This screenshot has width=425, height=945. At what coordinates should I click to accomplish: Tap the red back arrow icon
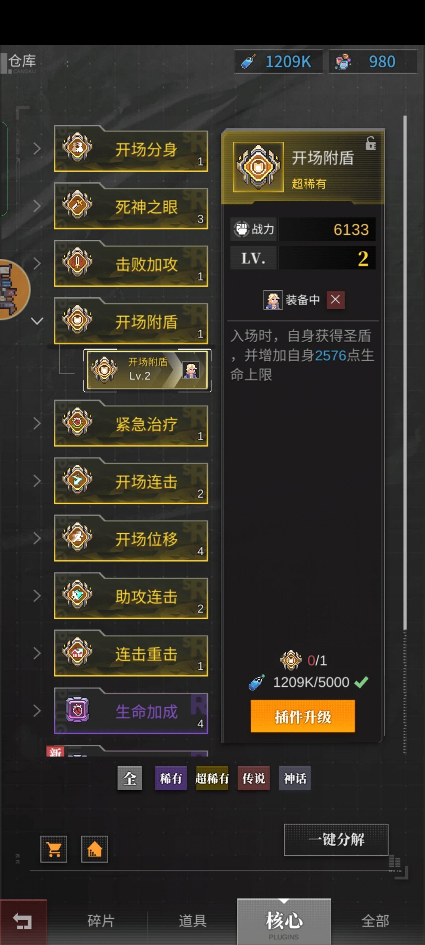(23, 922)
